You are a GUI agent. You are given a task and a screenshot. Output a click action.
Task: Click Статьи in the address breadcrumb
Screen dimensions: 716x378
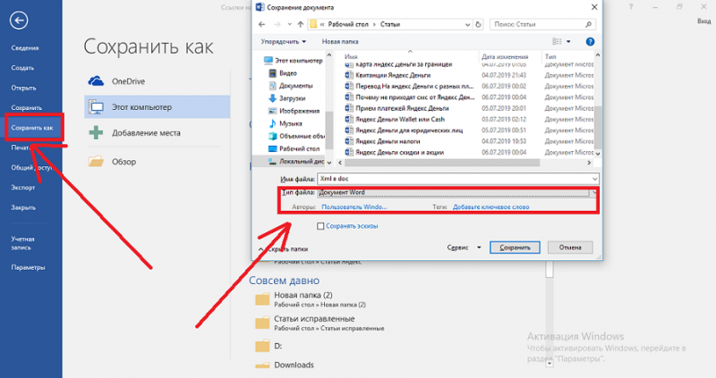[390, 25]
